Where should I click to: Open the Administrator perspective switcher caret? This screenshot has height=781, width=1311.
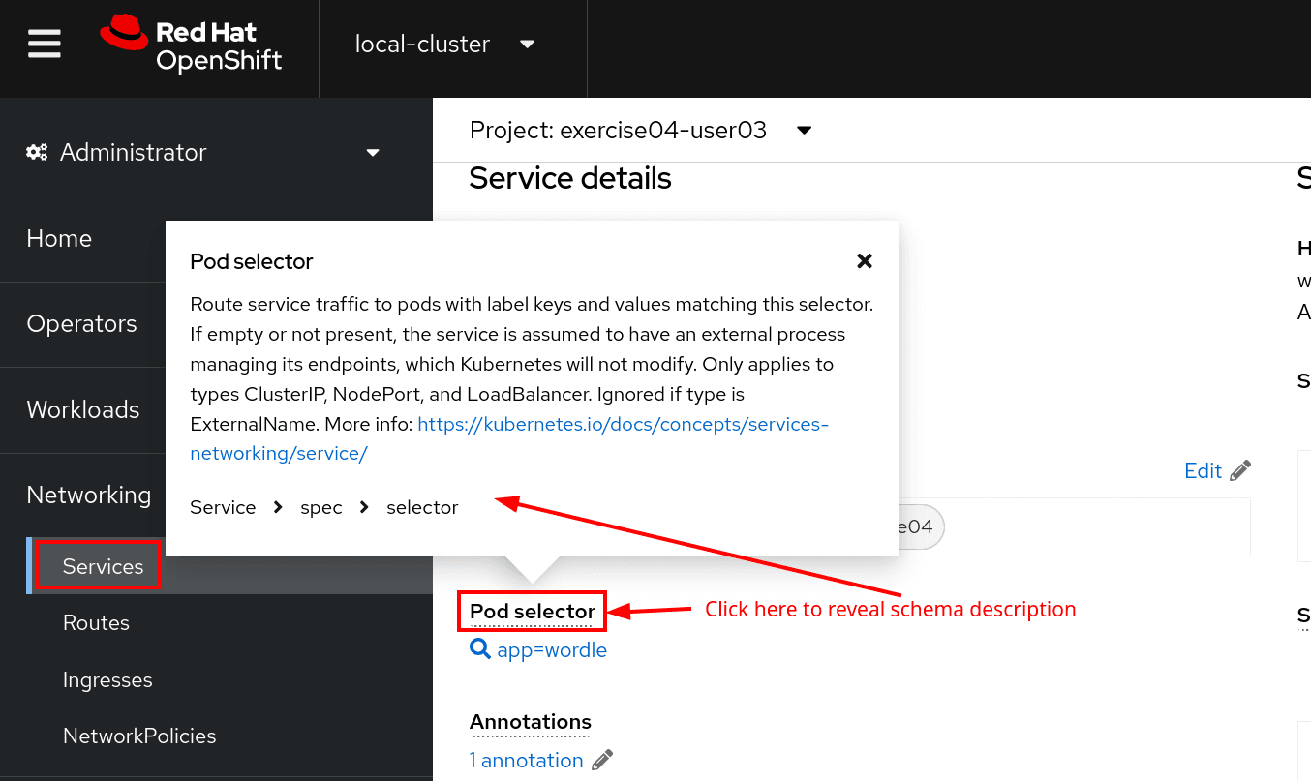point(373,153)
